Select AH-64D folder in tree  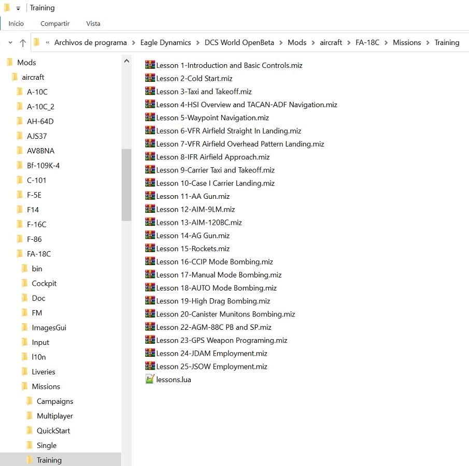pyautogui.click(x=40, y=121)
